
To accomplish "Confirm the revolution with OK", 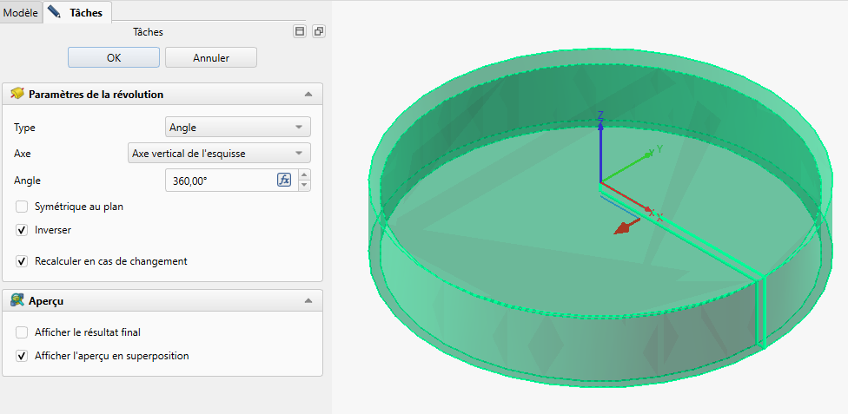I will (114, 58).
